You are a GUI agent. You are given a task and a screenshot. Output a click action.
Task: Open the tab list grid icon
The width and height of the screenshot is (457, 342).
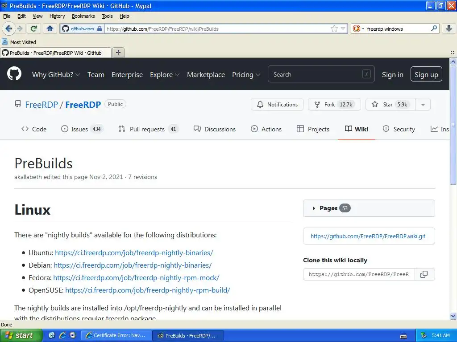pyautogui.click(x=453, y=53)
